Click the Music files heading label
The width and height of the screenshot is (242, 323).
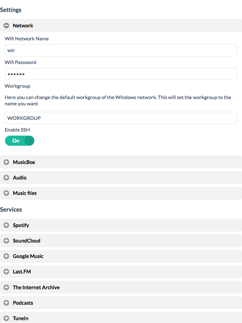[25, 193]
